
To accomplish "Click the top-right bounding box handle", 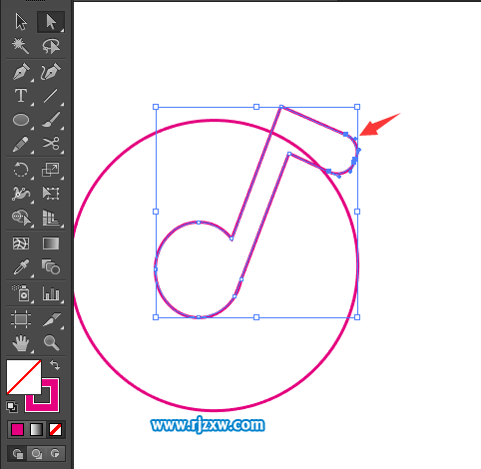I will (357, 107).
